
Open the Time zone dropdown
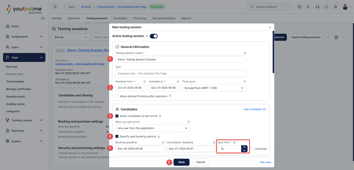coord(214,88)
